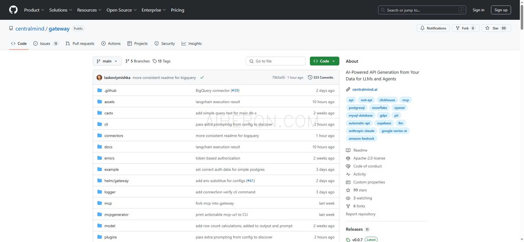The image size is (524, 242).
Task: Click the release tag icon beside v0.0.7
Action: (348, 240)
